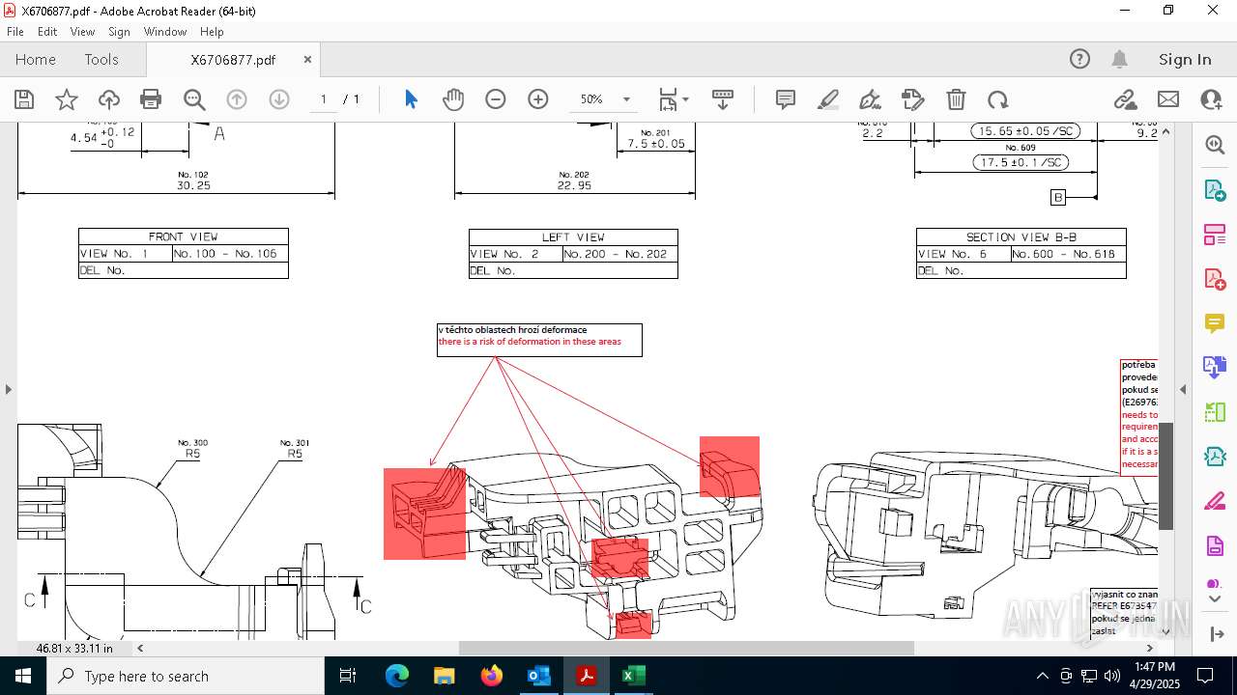
Task: Switch to the Home tab
Action: [x=36, y=60]
